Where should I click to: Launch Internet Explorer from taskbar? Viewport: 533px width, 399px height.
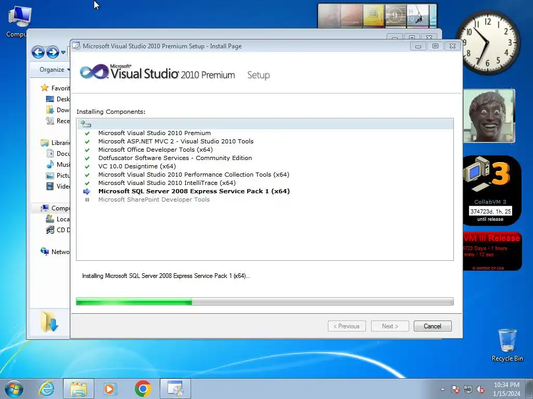pyautogui.click(x=46, y=389)
